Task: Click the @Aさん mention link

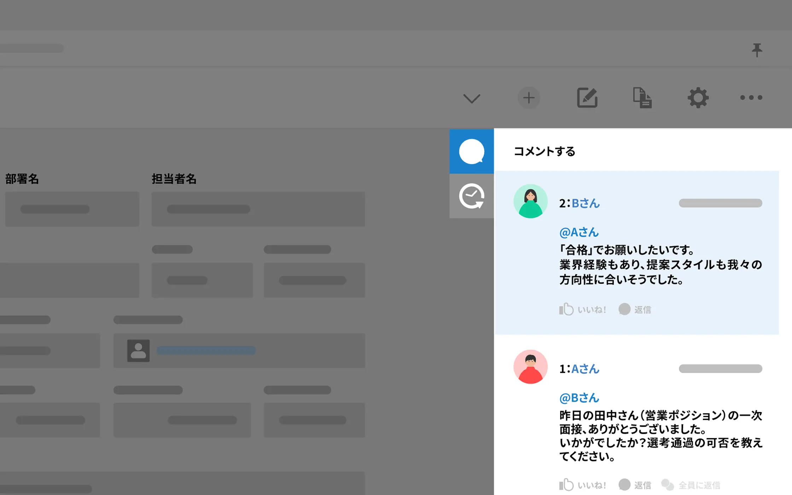Action: coord(579,232)
